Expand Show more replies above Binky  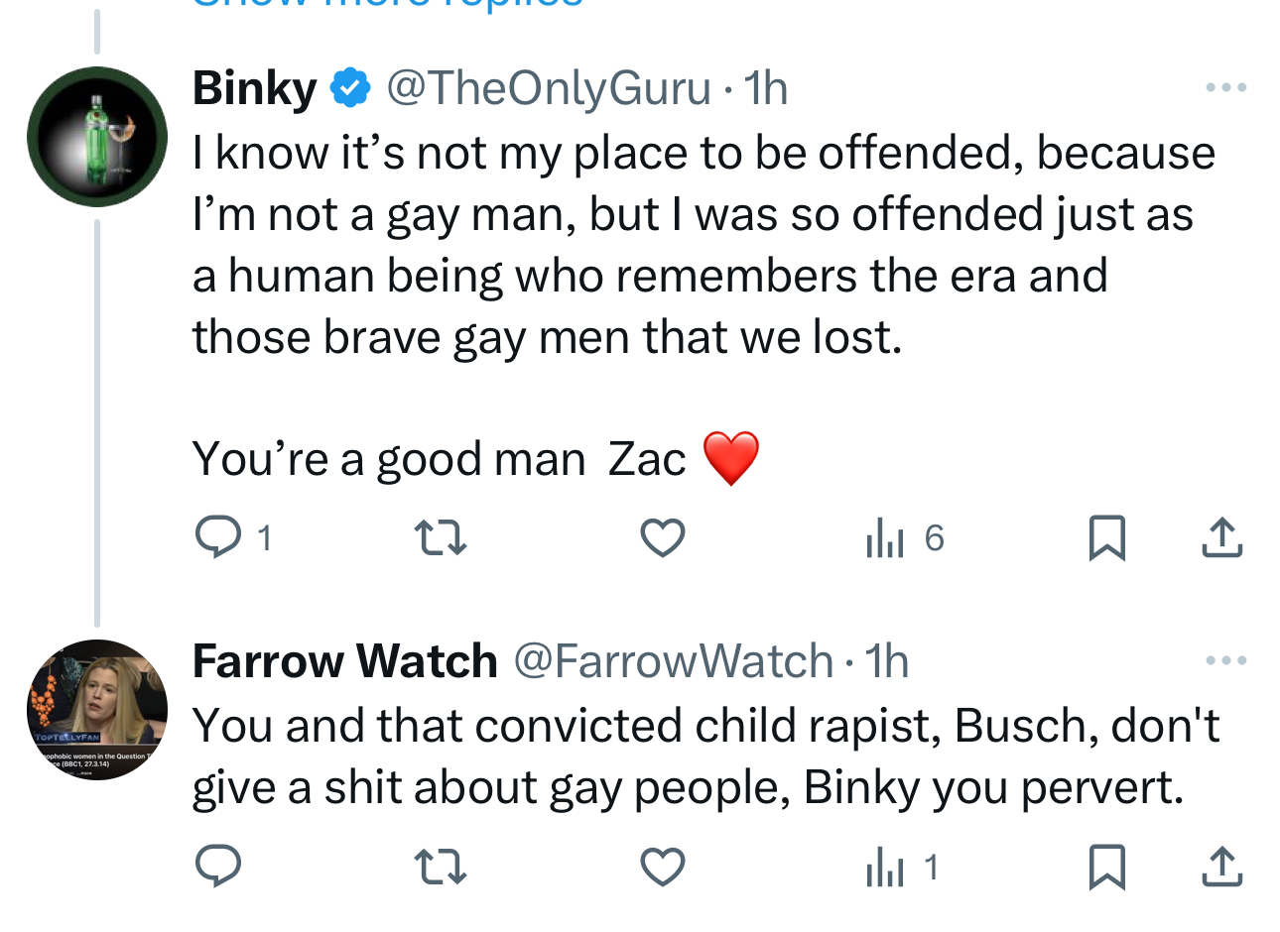click(x=387, y=4)
